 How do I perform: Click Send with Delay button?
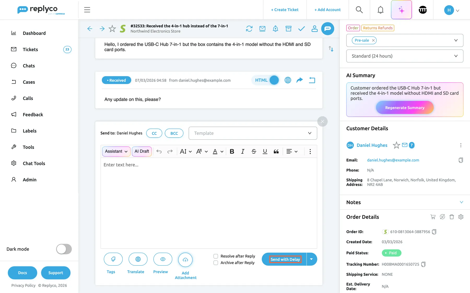285,259
